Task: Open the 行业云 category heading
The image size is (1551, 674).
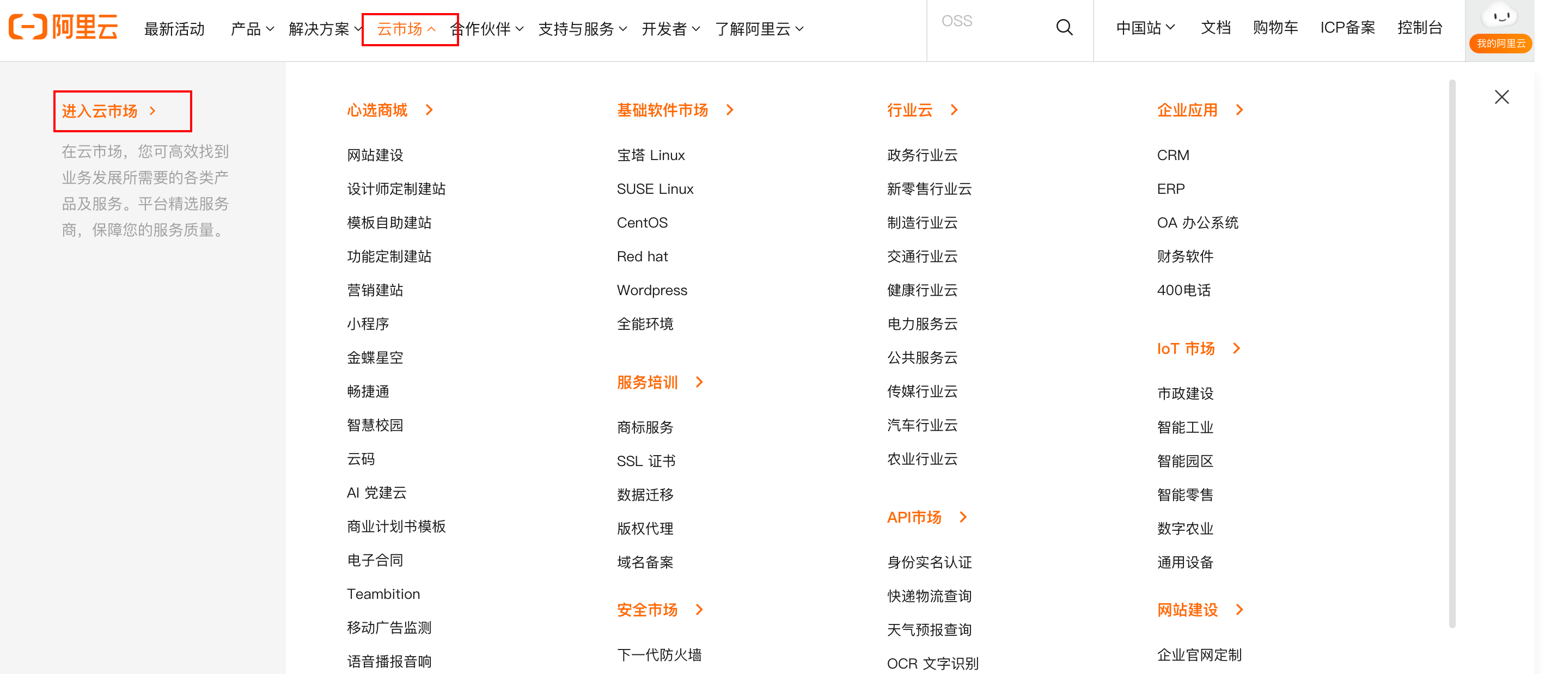Action: pyautogui.click(x=910, y=110)
